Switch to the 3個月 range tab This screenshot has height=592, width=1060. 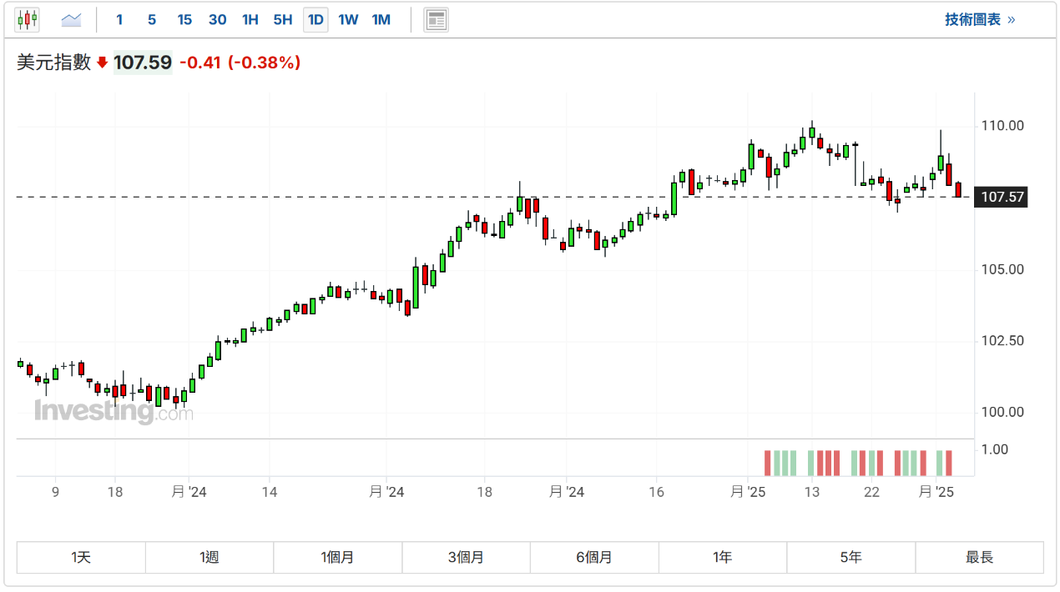(466, 558)
